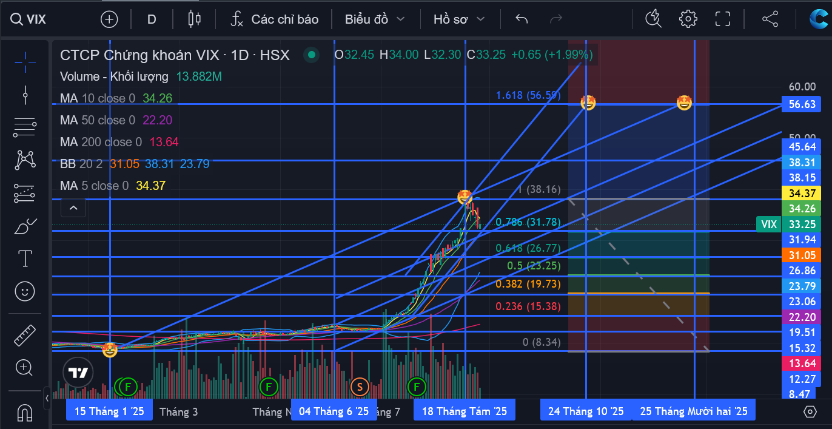832x429 pixels.
Task: Open the Các chỉ báo indicators menu
Action: [274, 19]
